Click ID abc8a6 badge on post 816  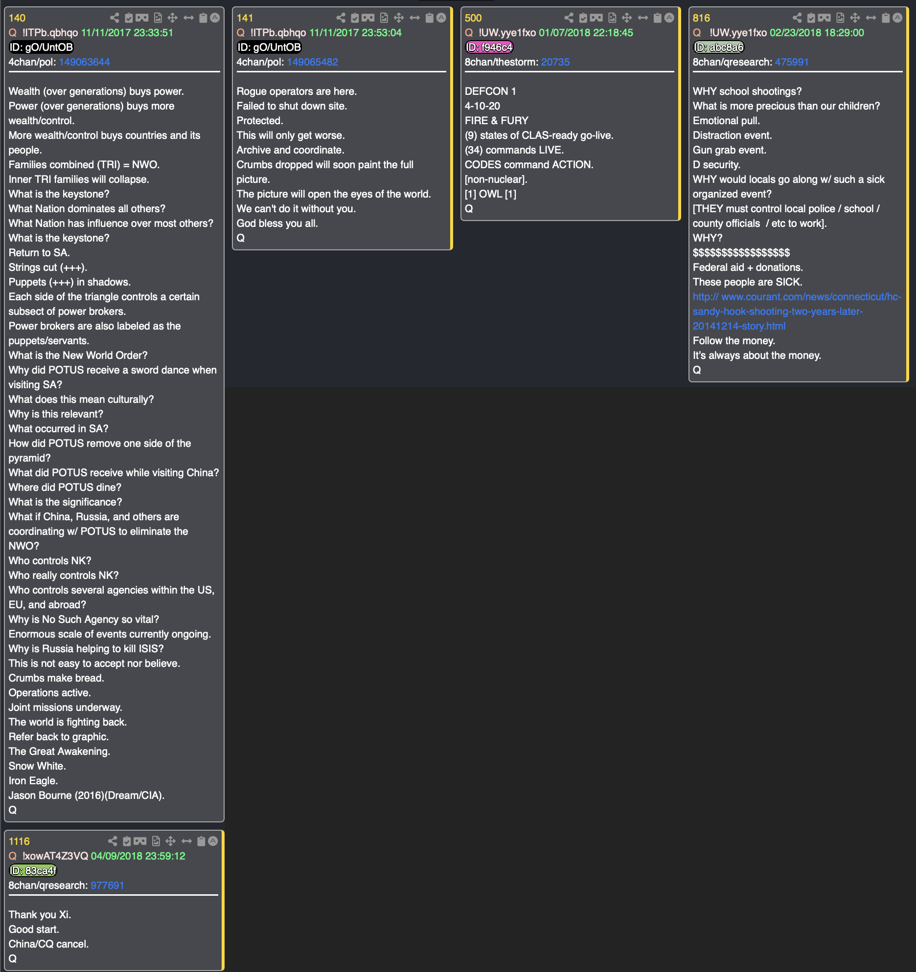[718, 47]
